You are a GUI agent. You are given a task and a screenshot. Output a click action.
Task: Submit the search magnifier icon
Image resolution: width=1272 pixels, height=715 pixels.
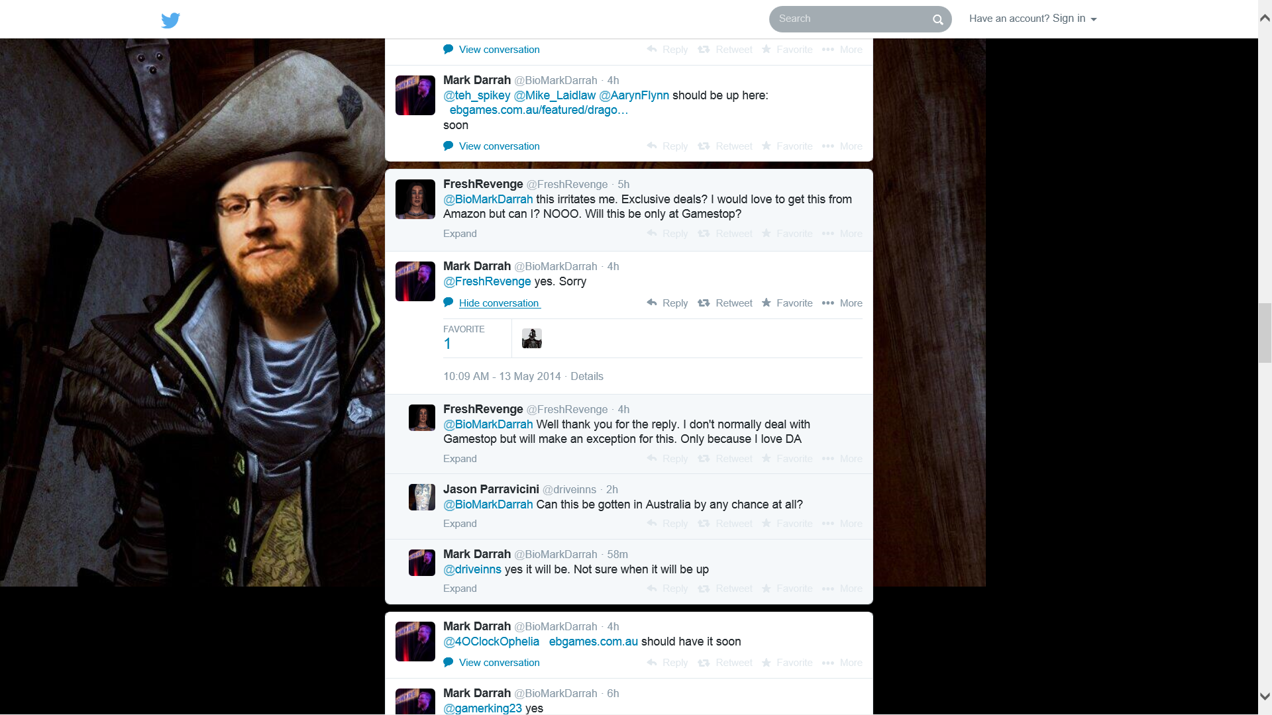tap(938, 20)
